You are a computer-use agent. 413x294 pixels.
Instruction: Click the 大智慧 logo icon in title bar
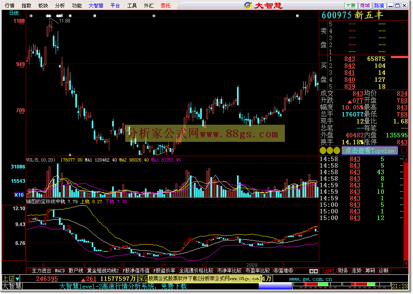pyautogui.click(x=248, y=5)
